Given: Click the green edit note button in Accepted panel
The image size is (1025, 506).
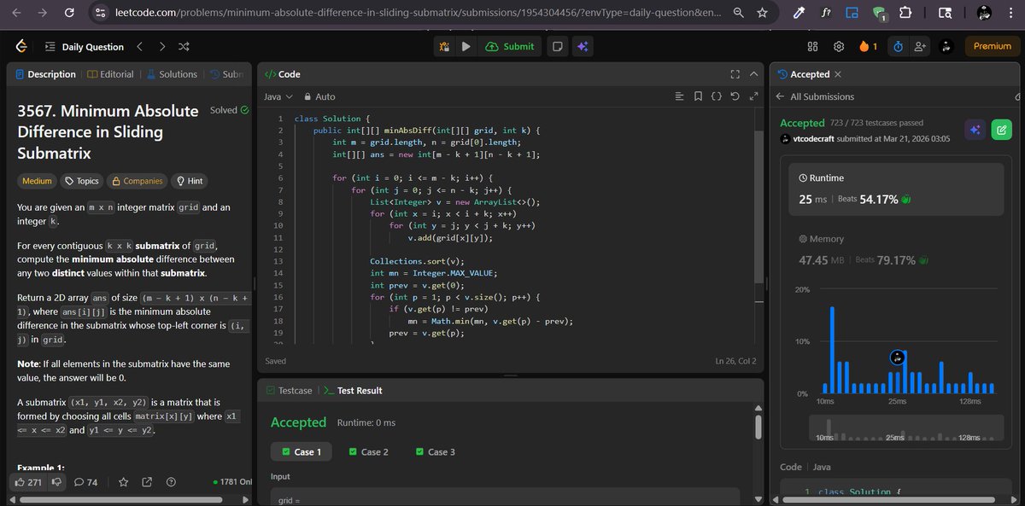Looking at the screenshot, I should click(1001, 130).
